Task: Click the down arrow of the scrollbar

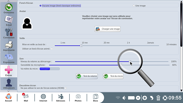Action: (x=181, y=91)
